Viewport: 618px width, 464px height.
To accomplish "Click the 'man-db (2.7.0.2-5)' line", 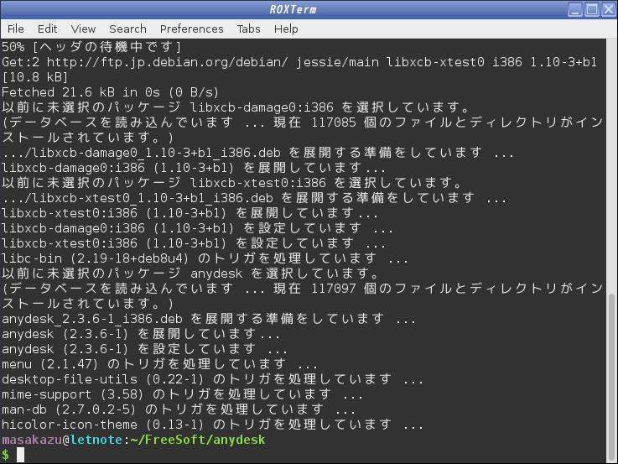I will pos(179,409).
